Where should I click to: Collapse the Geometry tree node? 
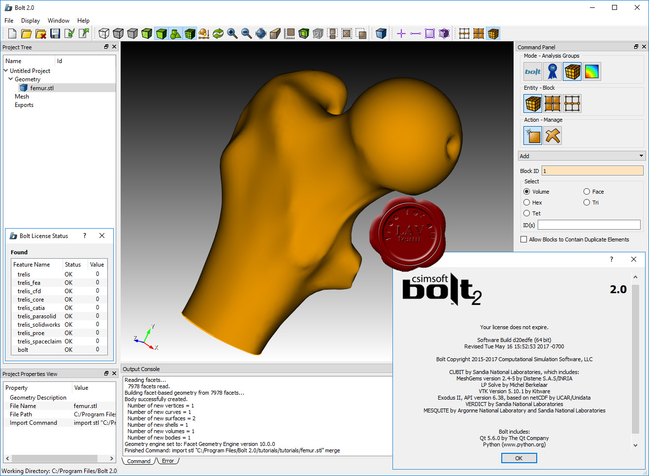pyautogui.click(x=11, y=79)
